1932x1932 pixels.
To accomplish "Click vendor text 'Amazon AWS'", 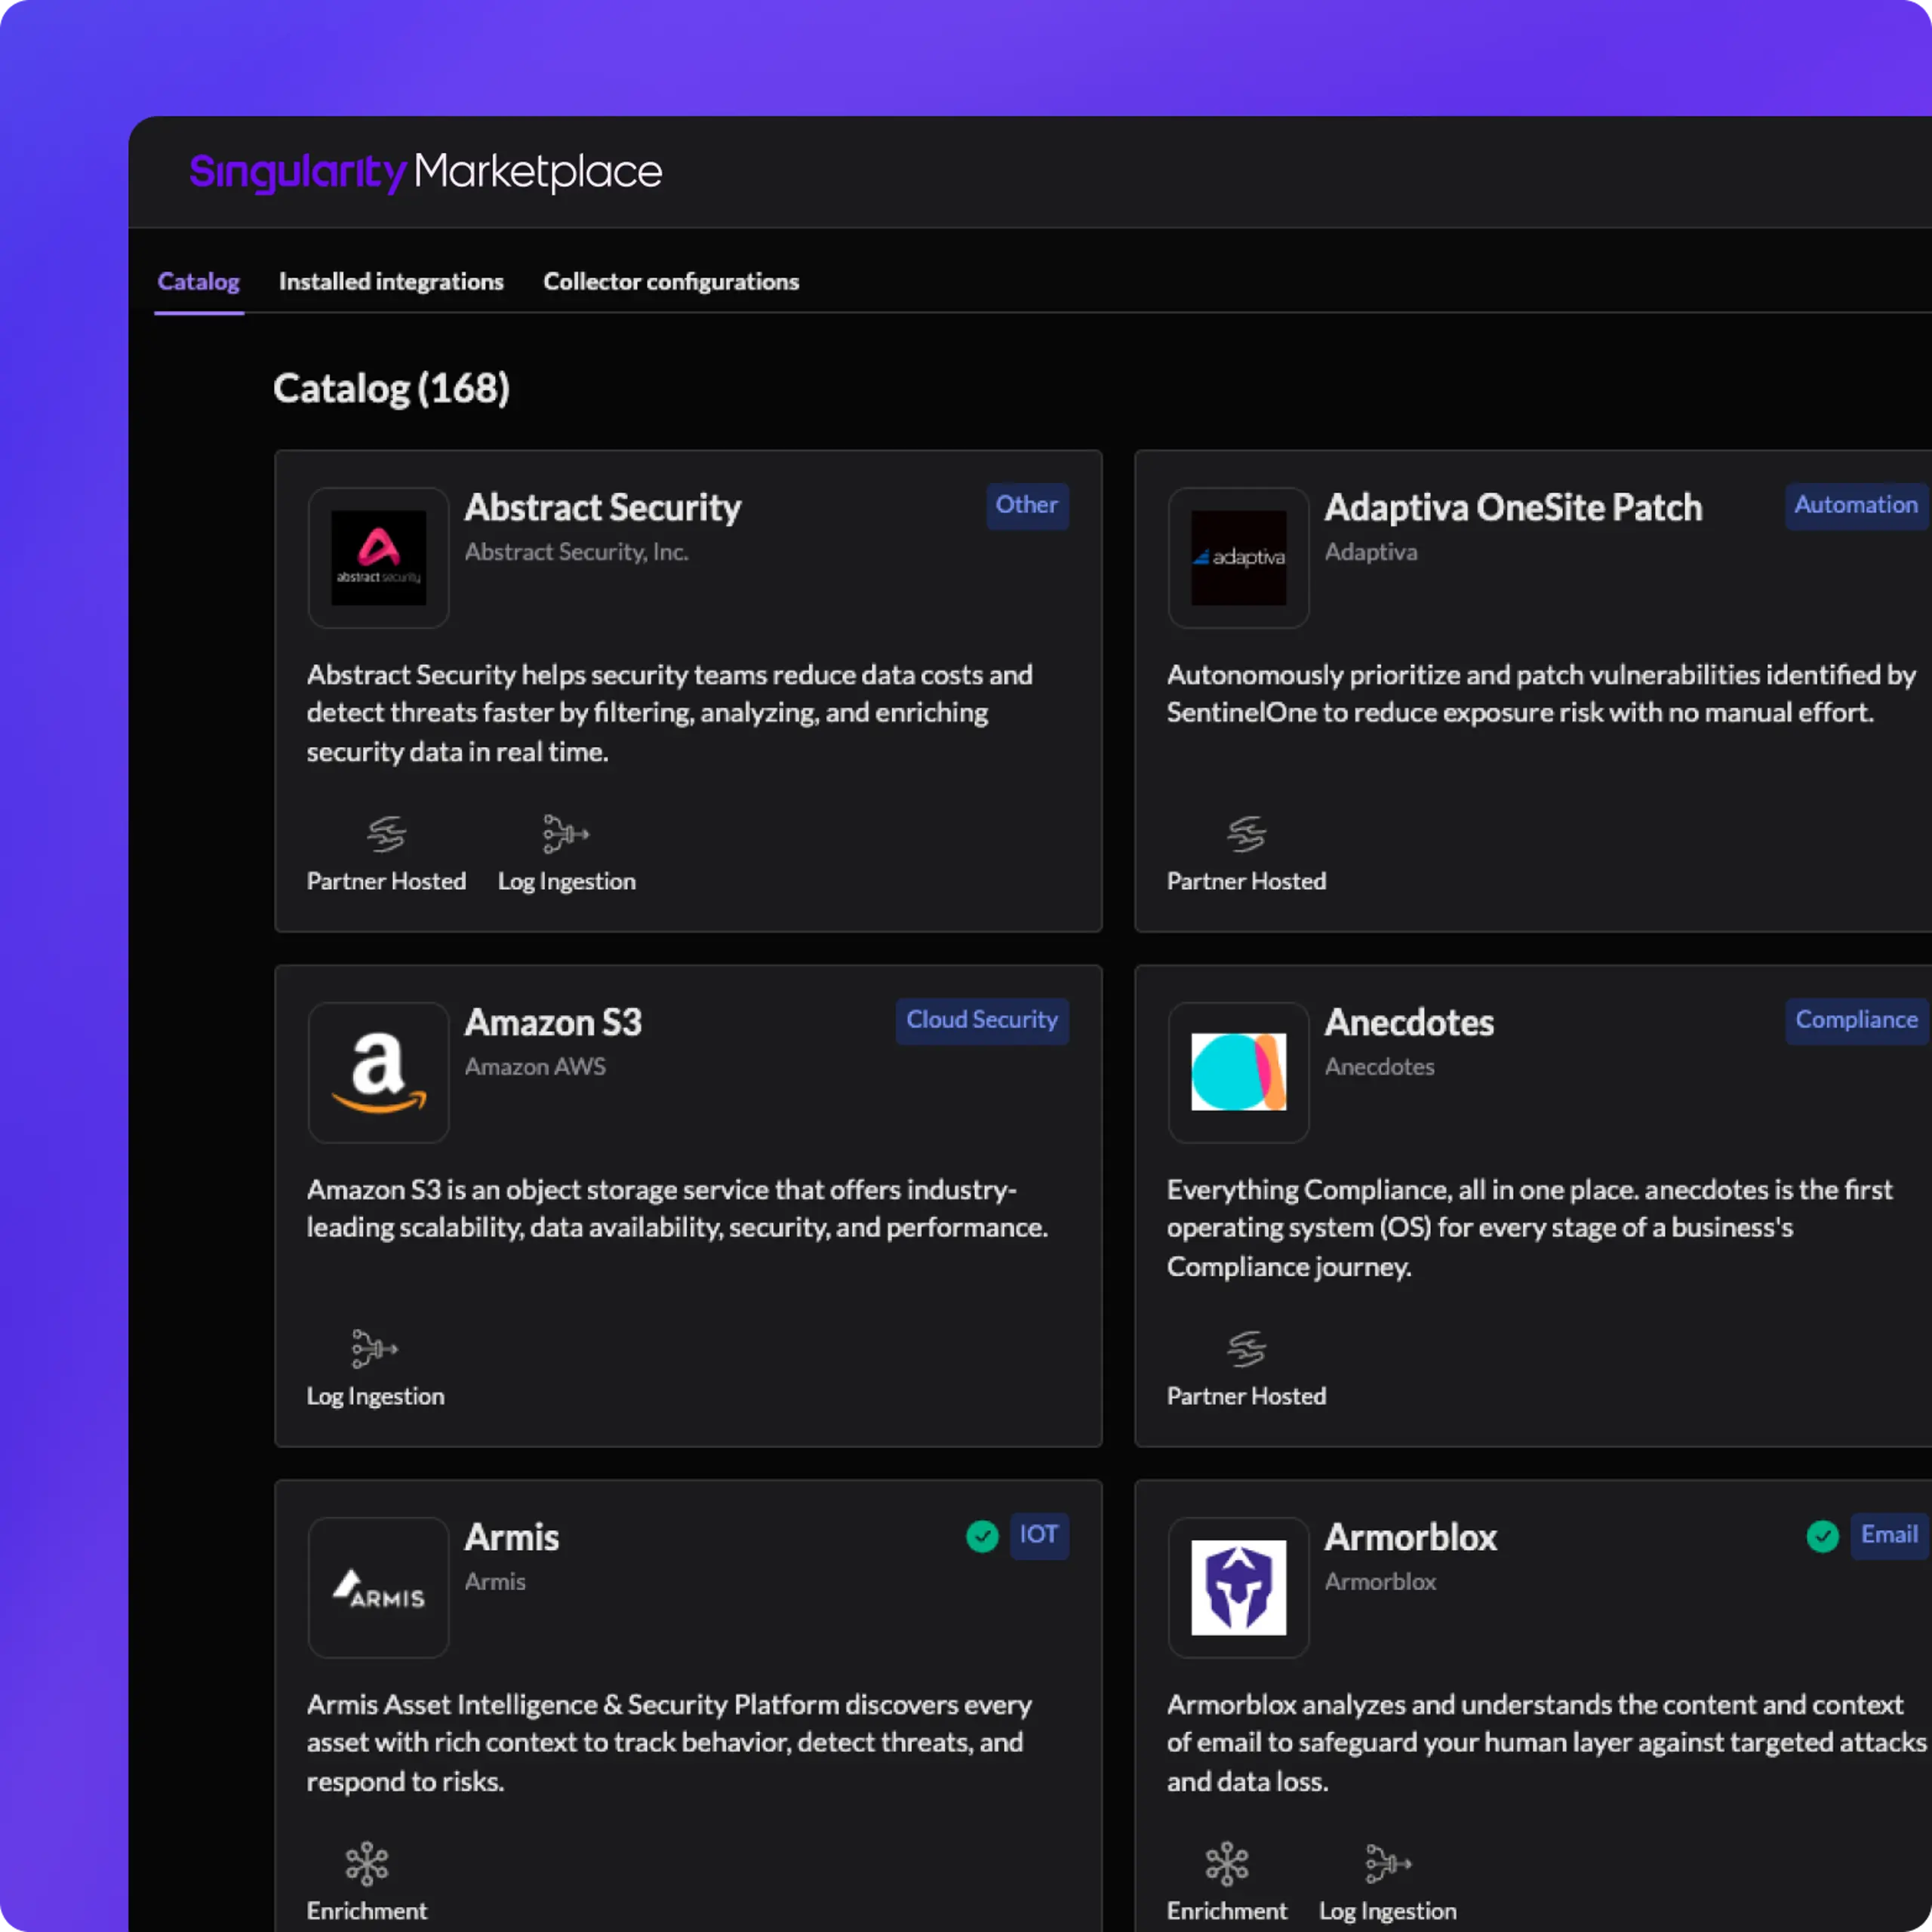I will point(535,1067).
